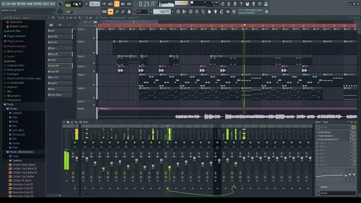Screen dimensions: 361x203
Task: Select Collider Boom Splash sample
Action: coord(24,165)
